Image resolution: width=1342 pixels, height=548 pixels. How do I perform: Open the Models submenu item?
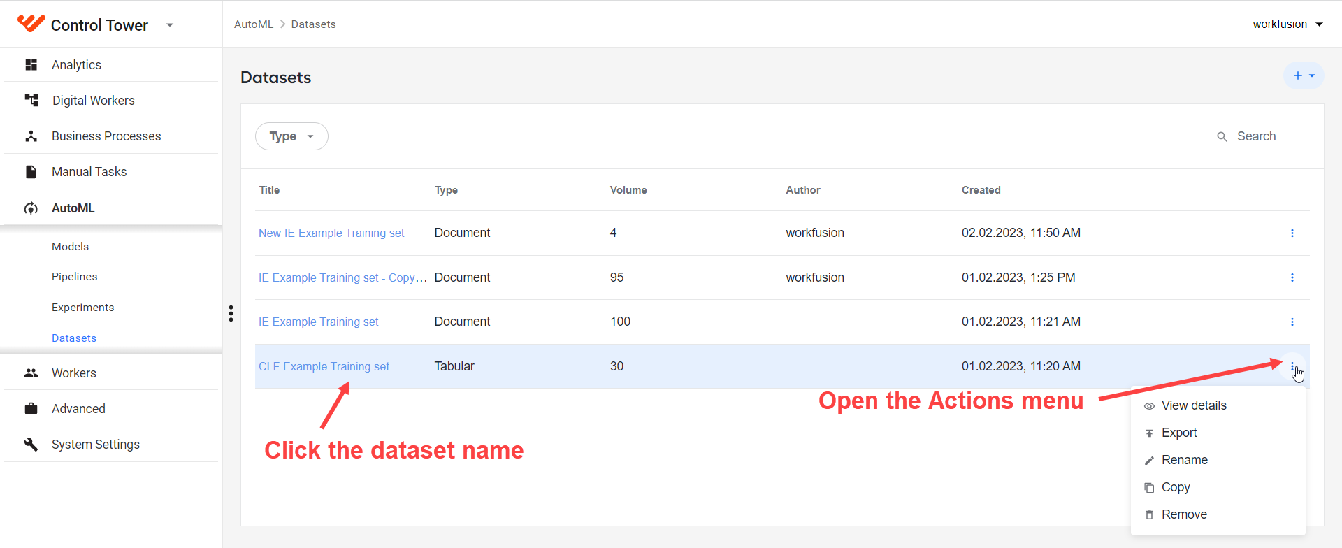(x=70, y=247)
